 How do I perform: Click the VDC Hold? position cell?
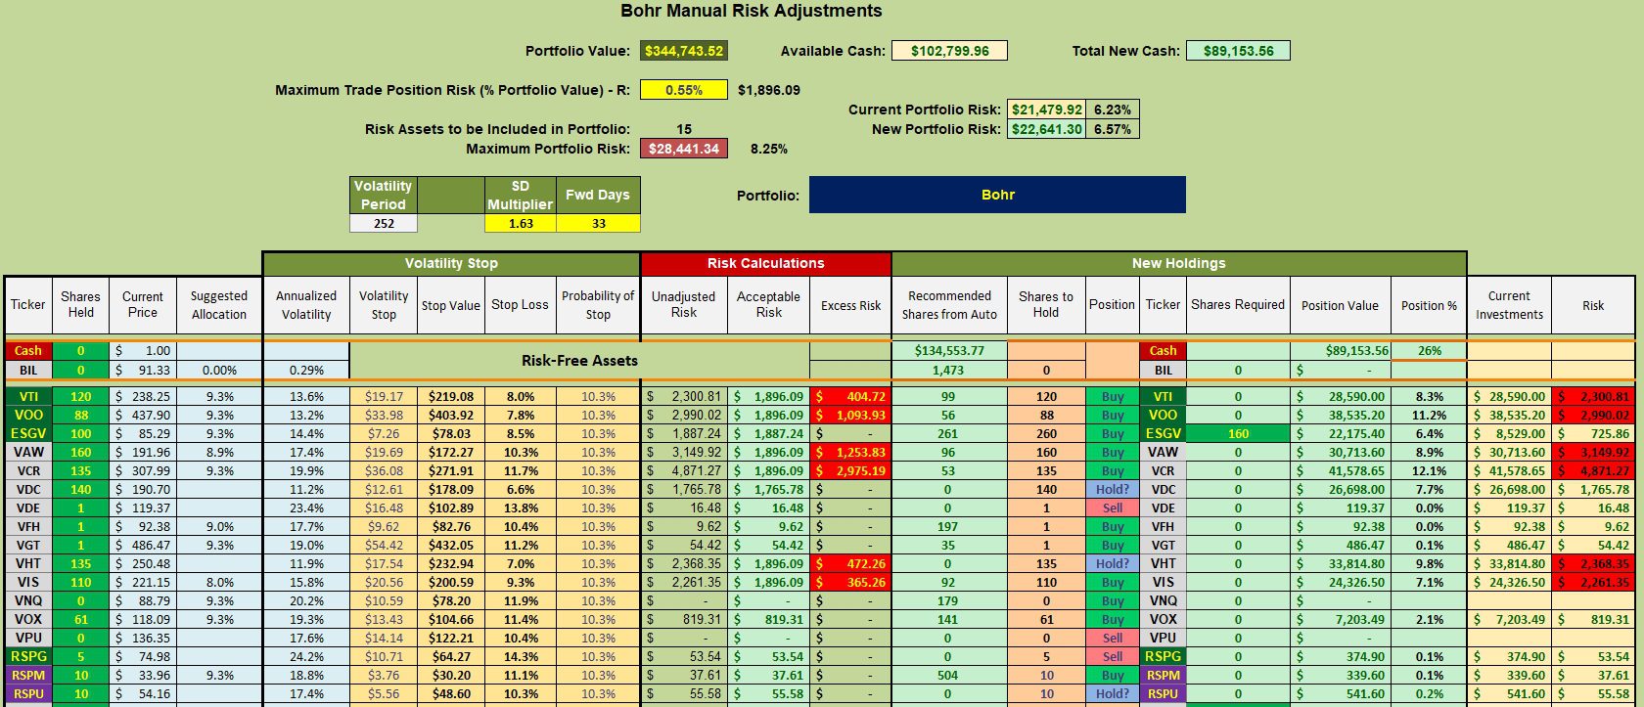pyautogui.click(x=1113, y=489)
